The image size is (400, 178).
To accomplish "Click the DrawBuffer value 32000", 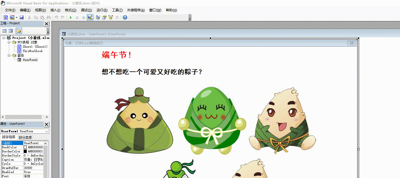I will (x=33, y=168).
